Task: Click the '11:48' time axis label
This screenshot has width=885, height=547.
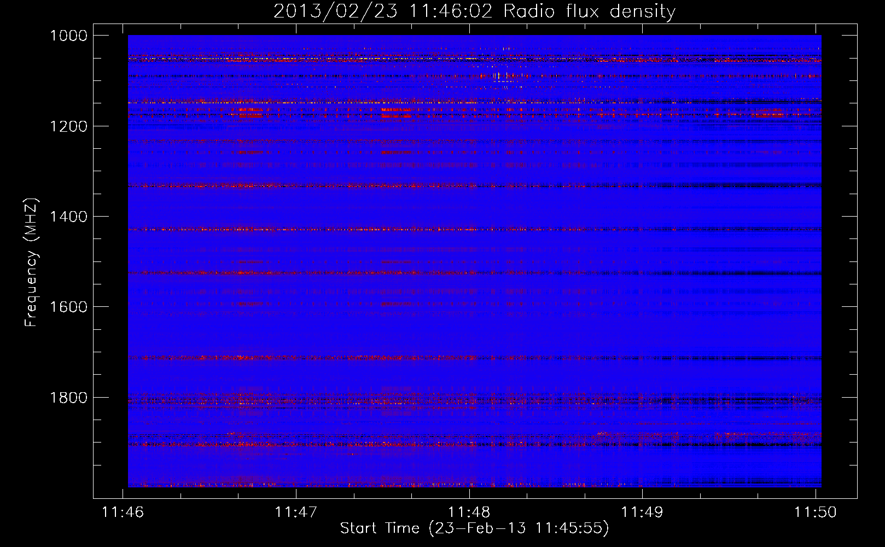Action: 469,512
